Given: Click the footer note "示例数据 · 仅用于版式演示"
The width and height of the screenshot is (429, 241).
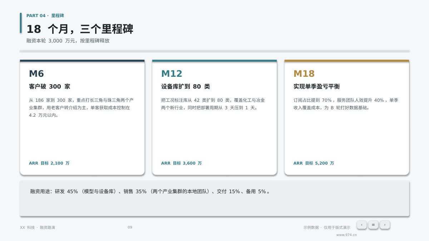Looking at the screenshot, I should pyautogui.click(x=327, y=227).
